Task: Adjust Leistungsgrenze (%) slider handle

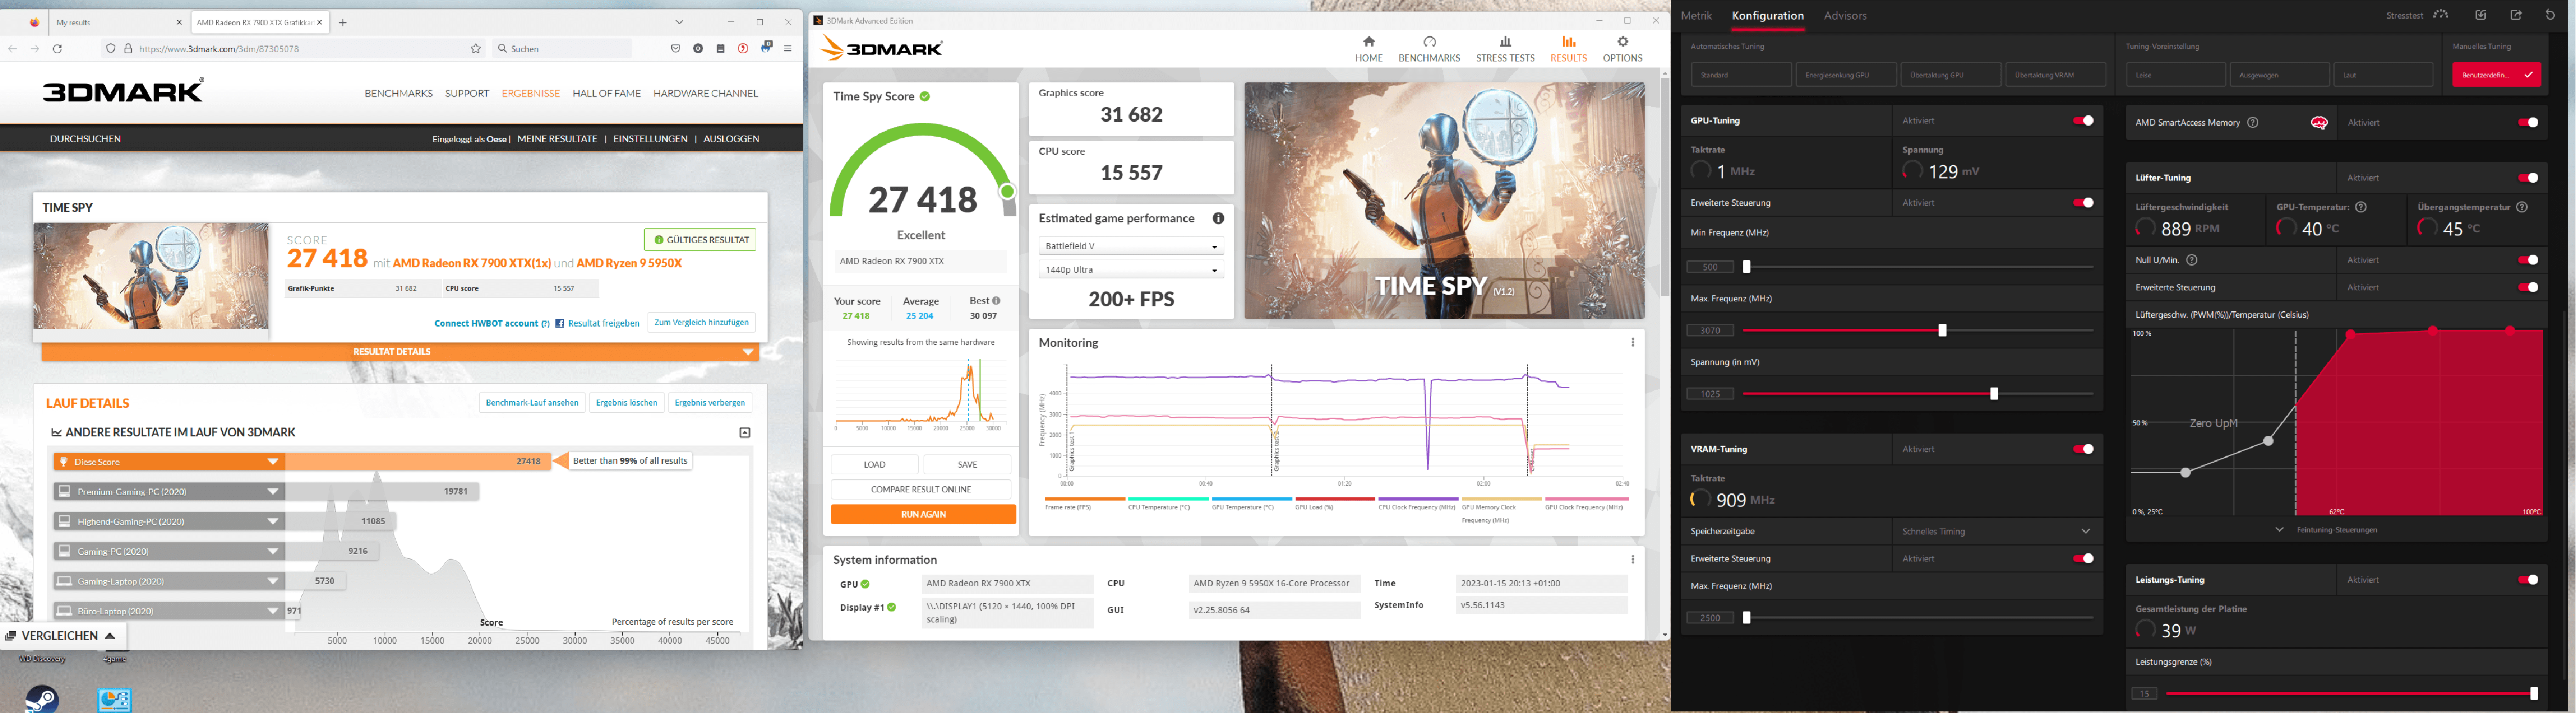Action: 2533,693
